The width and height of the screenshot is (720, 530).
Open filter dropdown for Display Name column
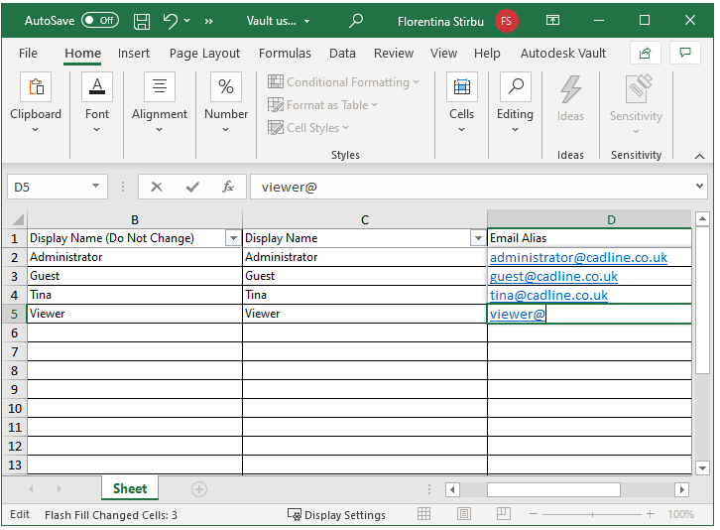pyautogui.click(x=478, y=238)
